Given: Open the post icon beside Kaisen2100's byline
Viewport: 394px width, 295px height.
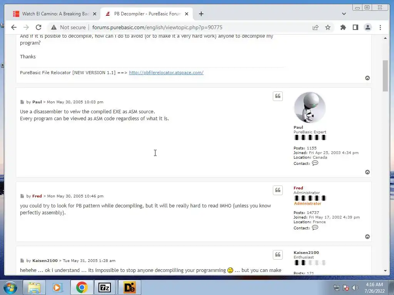Looking at the screenshot, I should click(22, 261).
